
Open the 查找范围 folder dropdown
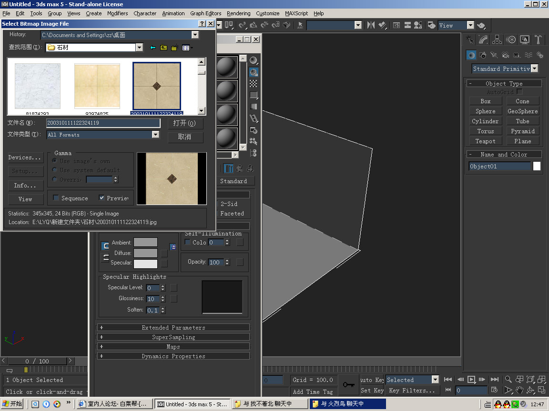[139, 47]
